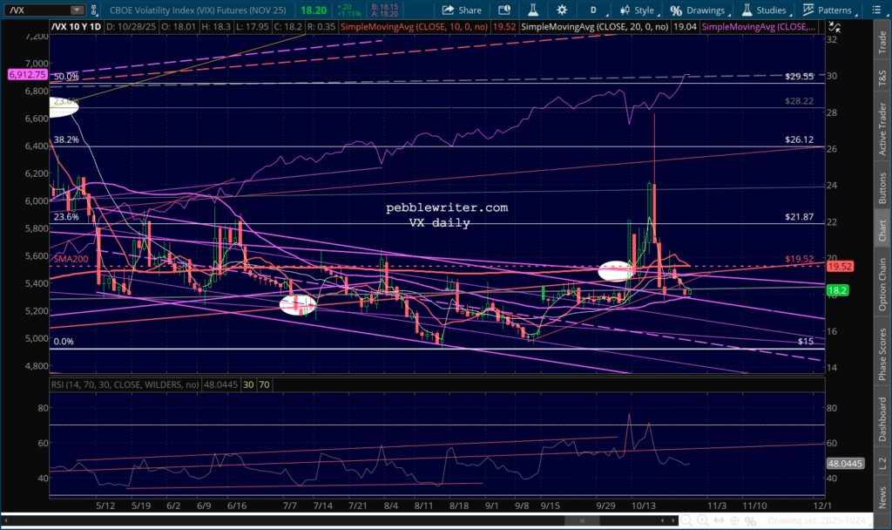Image resolution: width=892 pixels, height=530 pixels.
Task: Click the $21.87 Fibonacci level label
Action: (x=800, y=217)
